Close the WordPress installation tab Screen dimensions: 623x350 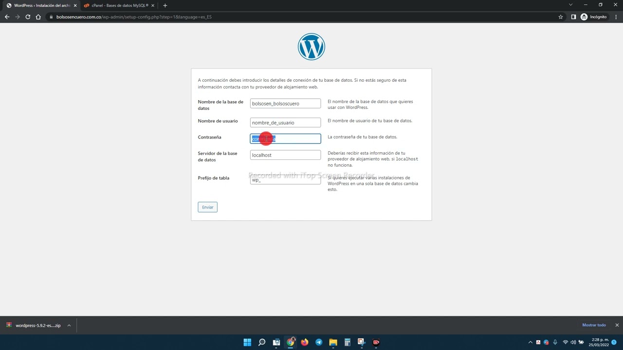click(75, 5)
